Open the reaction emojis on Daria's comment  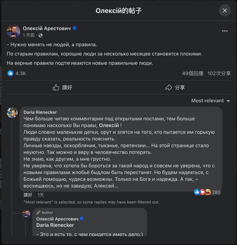[203, 192]
